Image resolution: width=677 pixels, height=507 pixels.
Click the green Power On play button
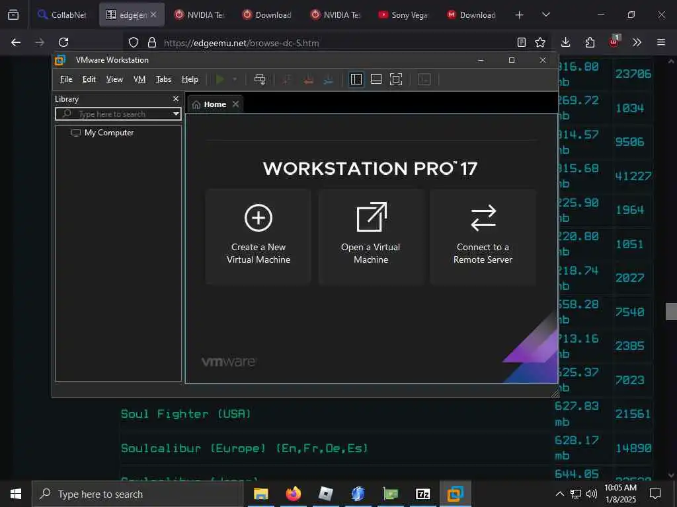click(x=219, y=79)
